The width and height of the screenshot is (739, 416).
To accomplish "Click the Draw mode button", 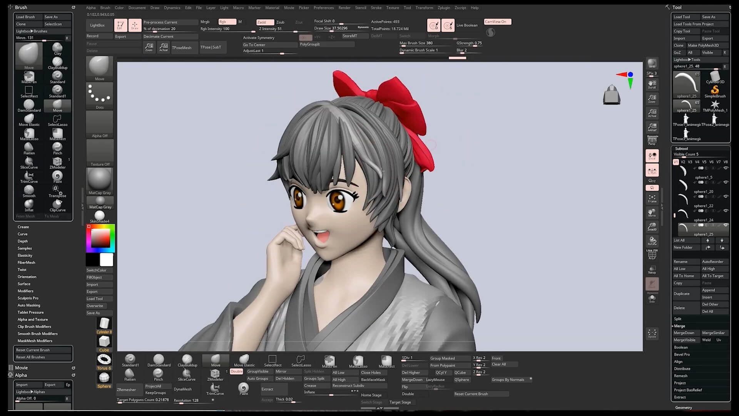I will (135, 25).
